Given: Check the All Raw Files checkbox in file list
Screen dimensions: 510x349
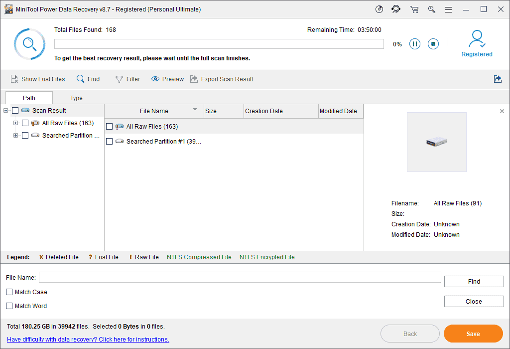Looking at the screenshot, I should click(109, 126).
